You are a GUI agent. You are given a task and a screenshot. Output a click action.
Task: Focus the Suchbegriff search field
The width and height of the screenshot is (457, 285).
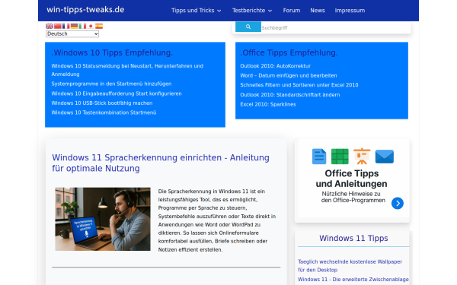(335, 27)
